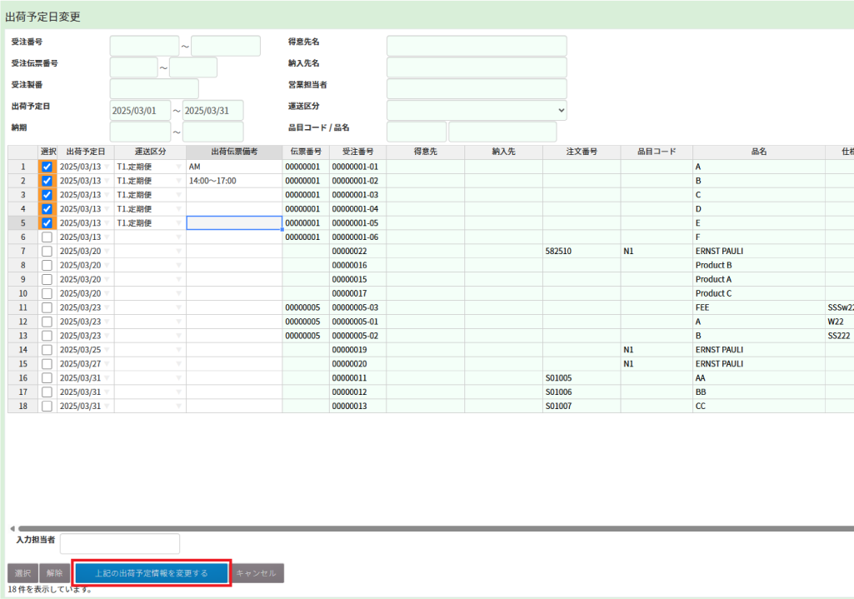Open shipping date dropdown in row 1
854x599 pixels.
[x=107, y=167]
